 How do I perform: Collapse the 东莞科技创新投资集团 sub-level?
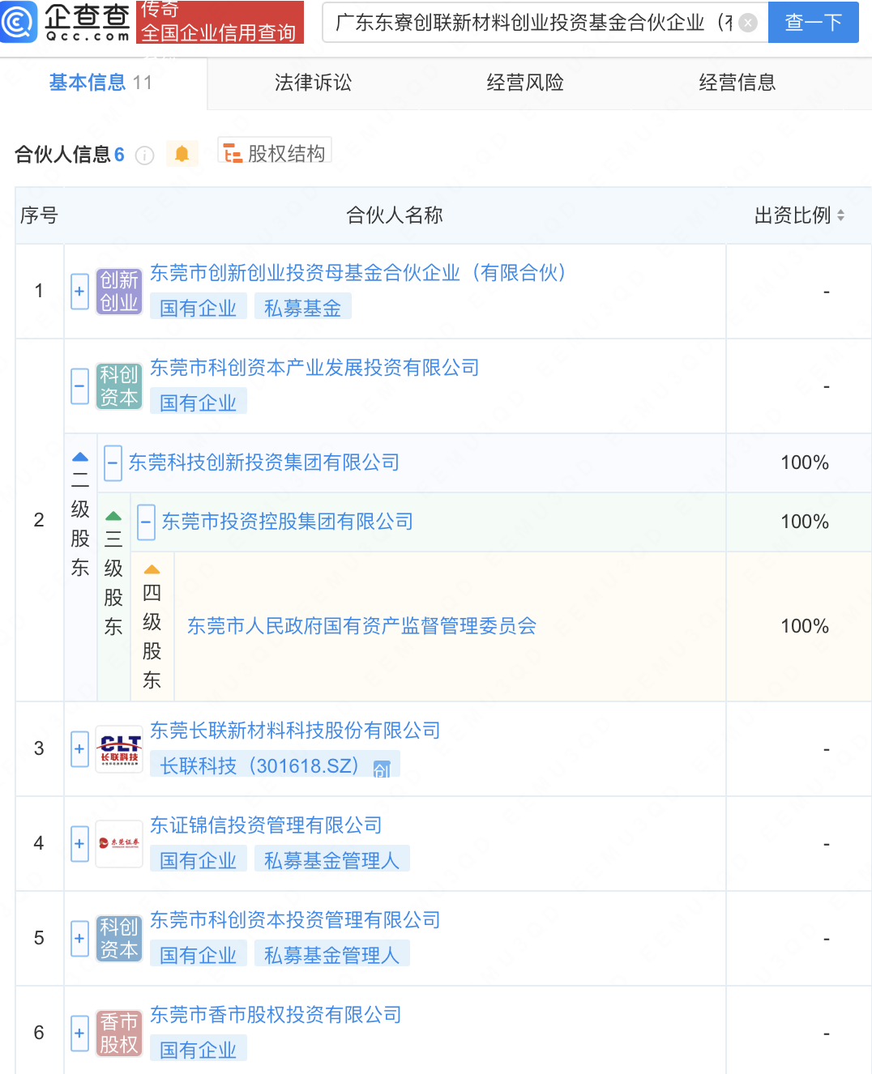[x=113, y=463]
